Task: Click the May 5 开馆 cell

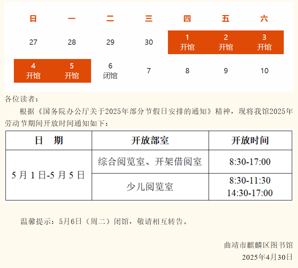Action: [x=72, y=71]
